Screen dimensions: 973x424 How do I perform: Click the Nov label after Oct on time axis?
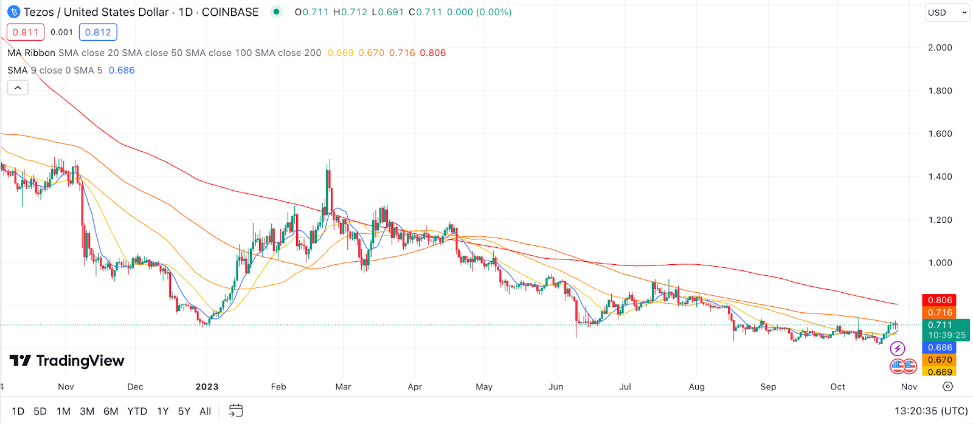point(909,387)
